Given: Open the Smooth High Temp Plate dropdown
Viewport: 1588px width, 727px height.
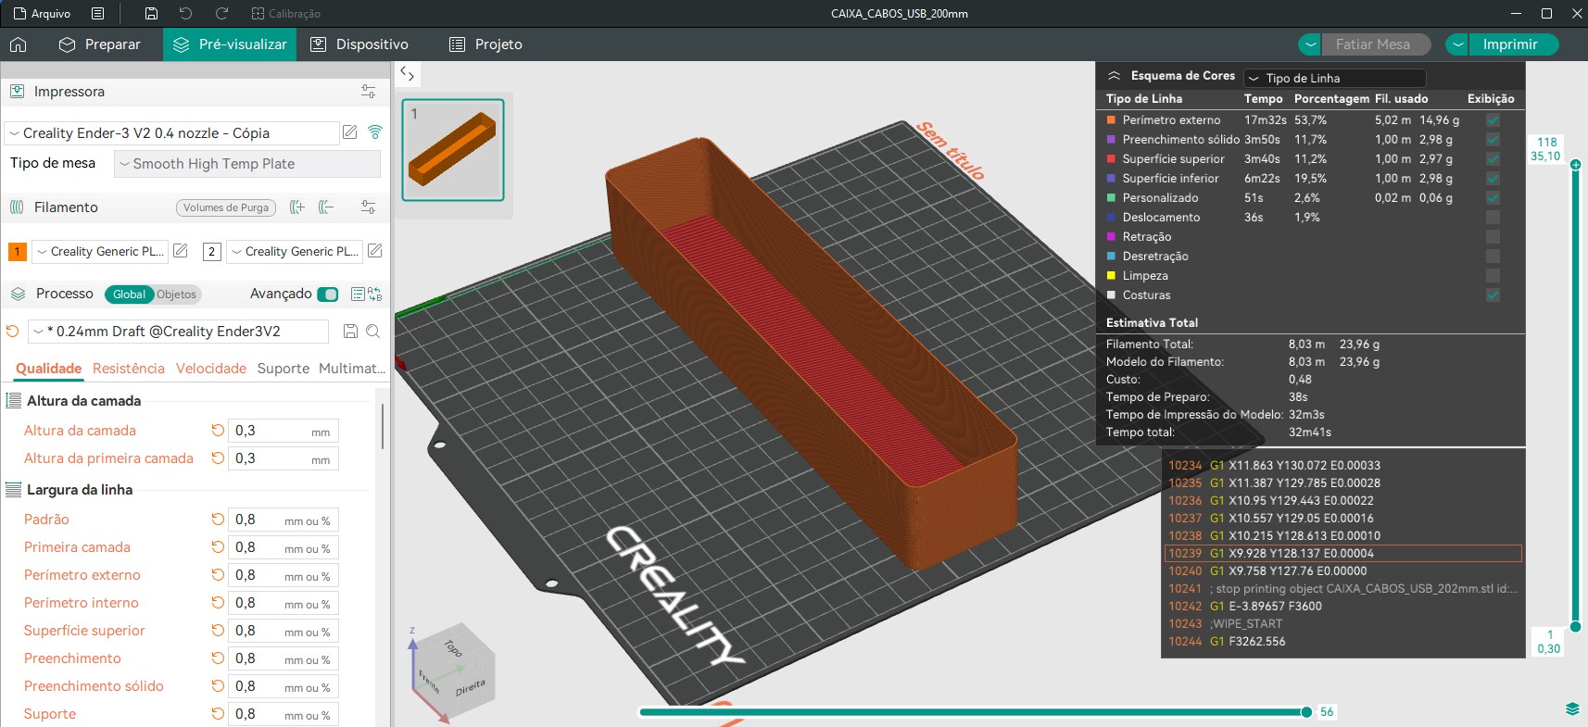Looking at the screenshot, I should click(246, 164).
